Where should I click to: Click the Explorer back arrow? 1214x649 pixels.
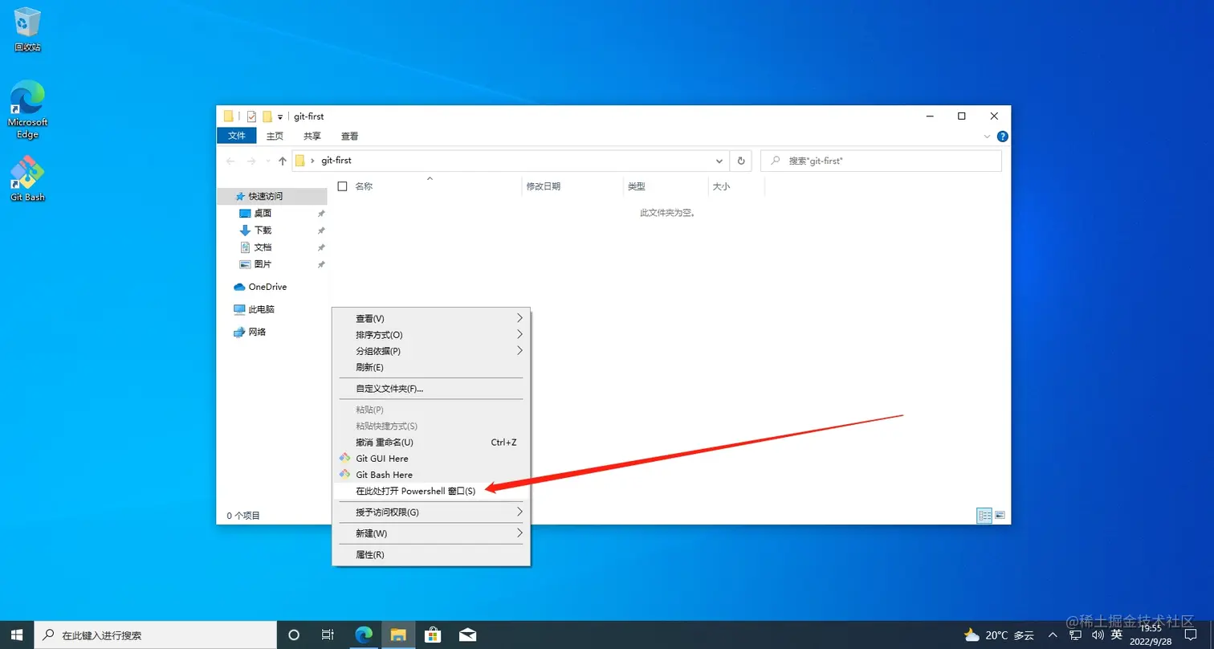(x=230, y=161)
